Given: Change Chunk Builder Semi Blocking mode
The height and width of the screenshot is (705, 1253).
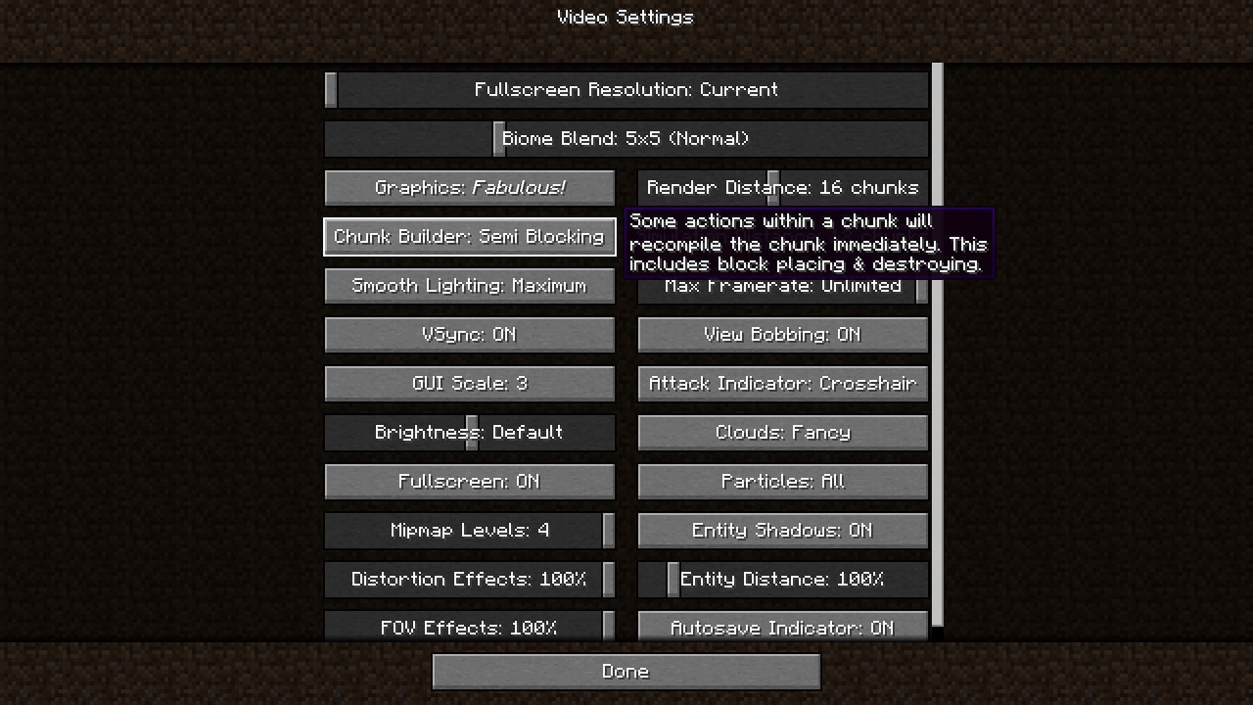Looking at the screenshot, I should pos(470,237).
